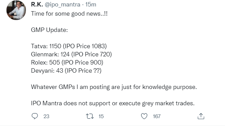Select the Glenmark 124 price line
Image resolution: width=225 pixels, height=128 pixels.
[71, 54]
